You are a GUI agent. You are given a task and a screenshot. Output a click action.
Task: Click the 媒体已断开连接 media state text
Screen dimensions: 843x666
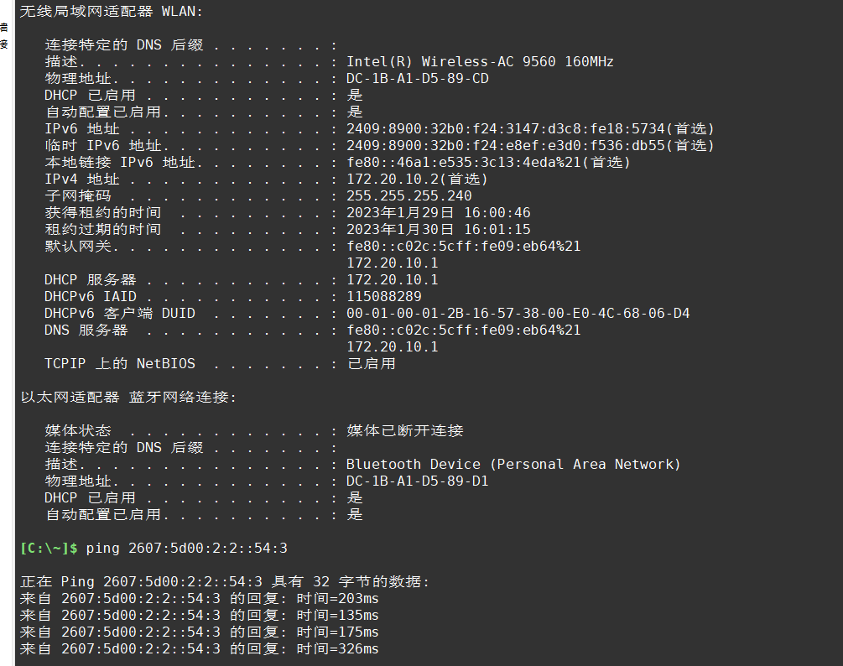coord(404,431)
